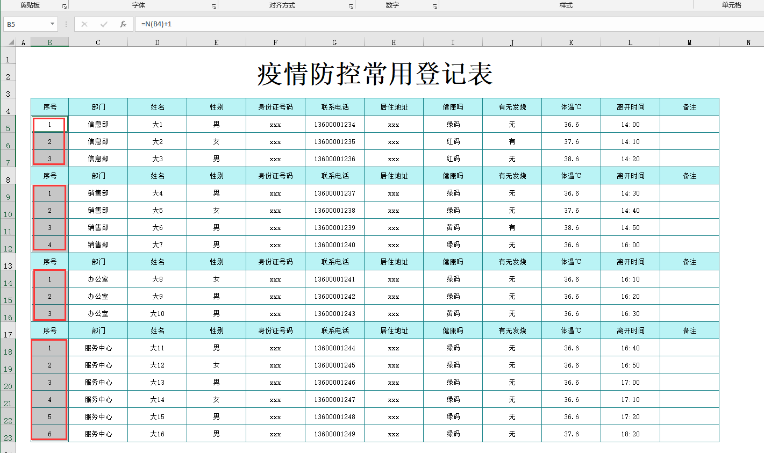Image resolution: width=764 pixels, height=453 pixels.
Task: Select 信息部 cell in 大1's row
Action: pos(98,124)
